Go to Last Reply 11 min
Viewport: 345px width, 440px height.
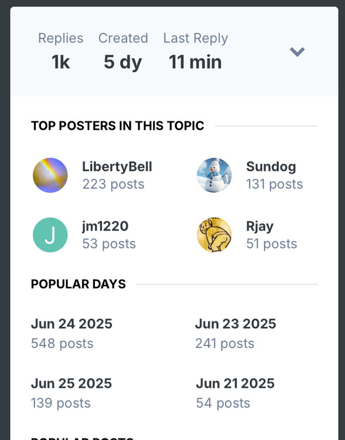click(195, 51)
